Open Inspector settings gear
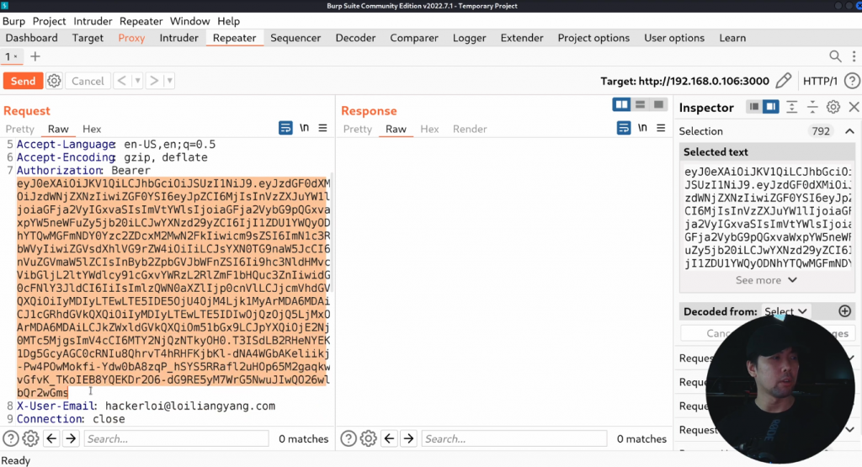Screen dimensions: 862x467 (833, 107)
